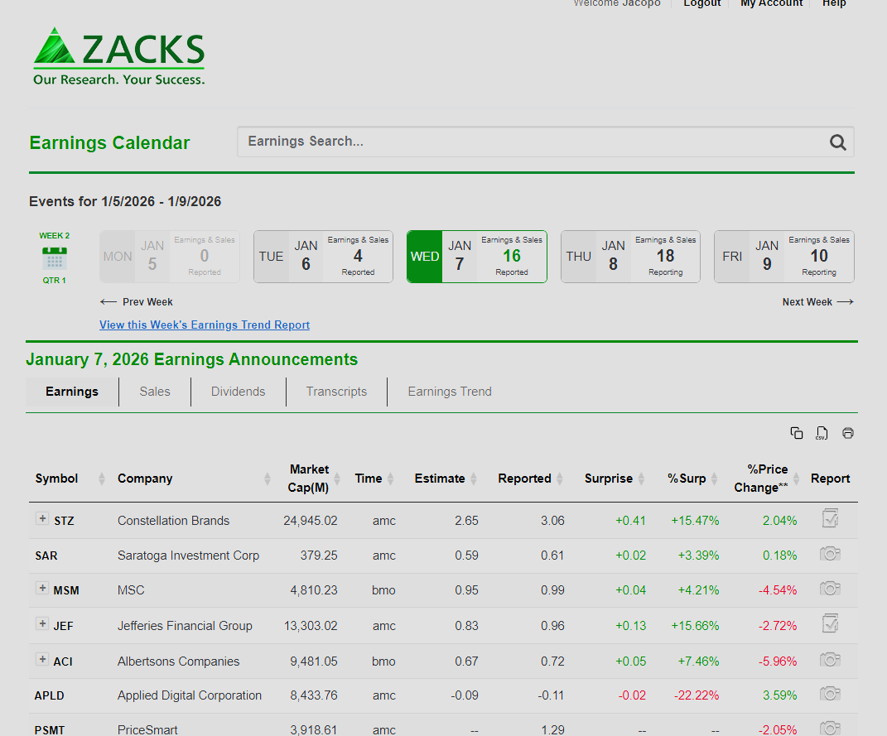
Task: Expand the ACI row plus icon
Action: click(42, 659)
